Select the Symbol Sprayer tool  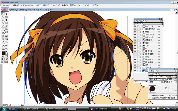(x=3, y=36)
